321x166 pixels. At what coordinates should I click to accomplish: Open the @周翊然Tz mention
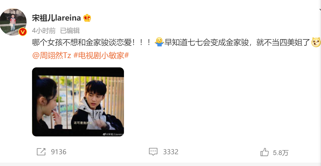pos(52,55)
